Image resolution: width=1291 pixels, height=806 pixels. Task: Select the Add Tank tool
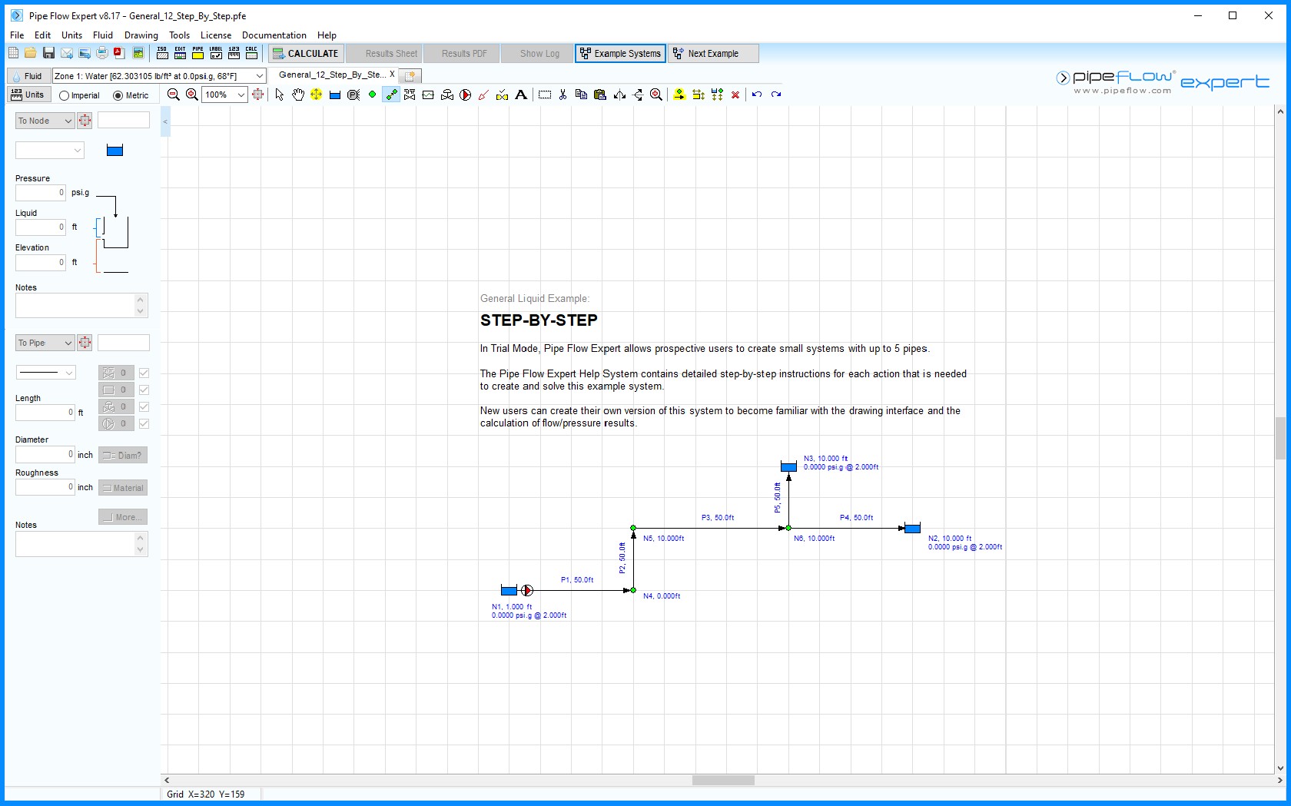pyautogui.click(x=335, y=95)
